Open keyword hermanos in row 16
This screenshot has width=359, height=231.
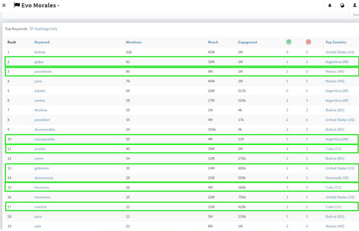(x=42, y=197)
